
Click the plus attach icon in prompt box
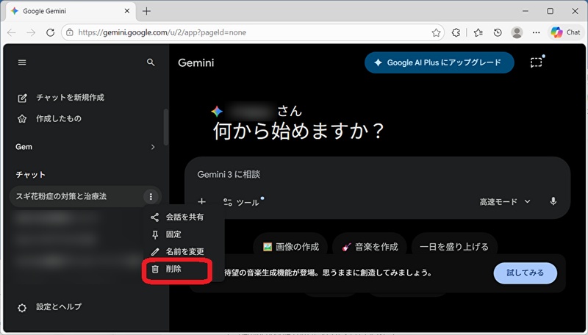click(201, 202)
